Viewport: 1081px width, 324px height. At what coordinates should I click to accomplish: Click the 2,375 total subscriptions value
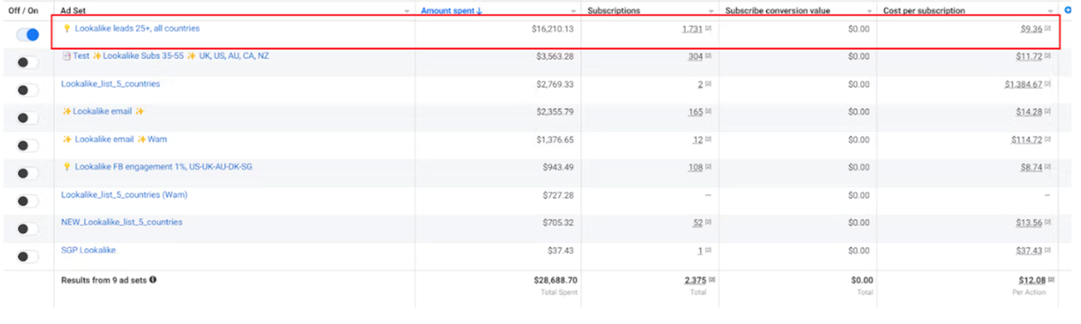pos(695,280)
